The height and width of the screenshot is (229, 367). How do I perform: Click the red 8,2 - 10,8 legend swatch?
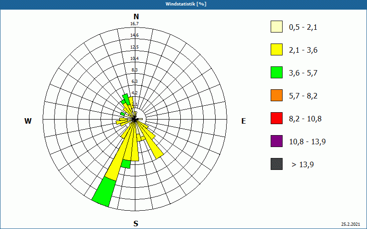tap(277, 118)
